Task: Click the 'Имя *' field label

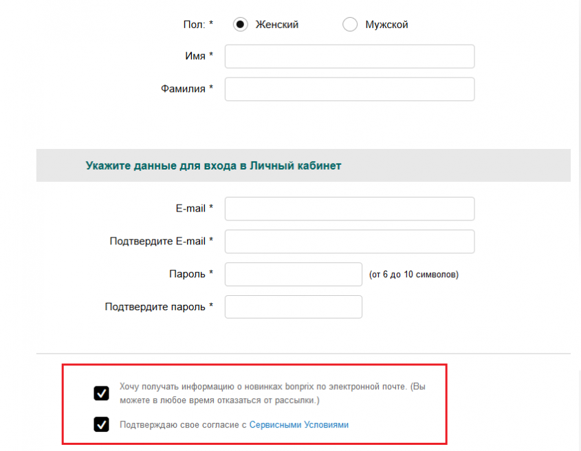Action: (199, 56)
